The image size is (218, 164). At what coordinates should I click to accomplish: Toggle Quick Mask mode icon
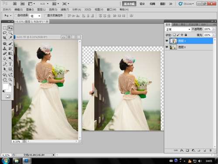(7, 96)
